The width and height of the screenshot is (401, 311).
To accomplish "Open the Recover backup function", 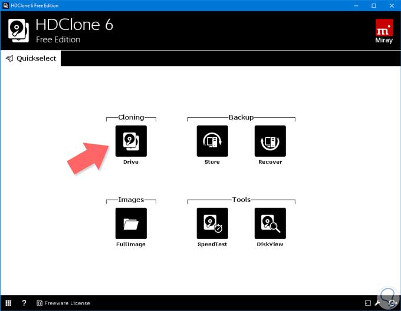I will pos(270,141).
